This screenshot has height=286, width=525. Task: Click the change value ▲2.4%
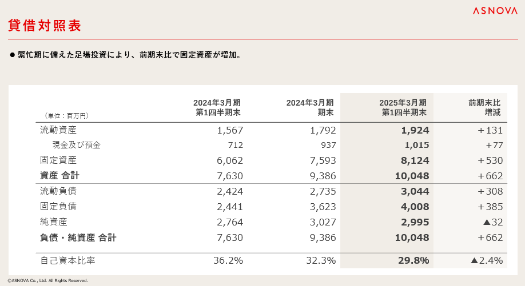click(x=487, y=261)
